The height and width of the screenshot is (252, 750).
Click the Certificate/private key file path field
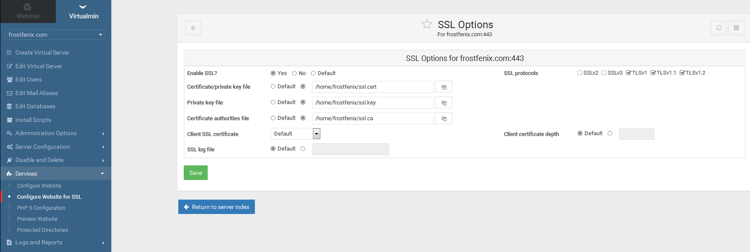[373, 87]
